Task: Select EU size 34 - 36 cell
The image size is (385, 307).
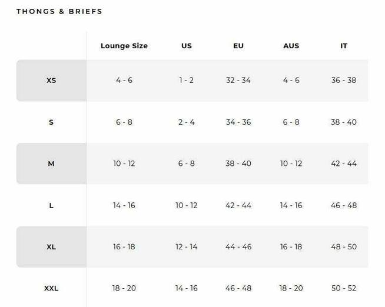Action: [238, 122]
